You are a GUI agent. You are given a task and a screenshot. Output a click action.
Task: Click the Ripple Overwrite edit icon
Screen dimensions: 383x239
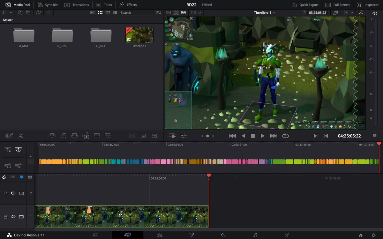coord(74,136)
